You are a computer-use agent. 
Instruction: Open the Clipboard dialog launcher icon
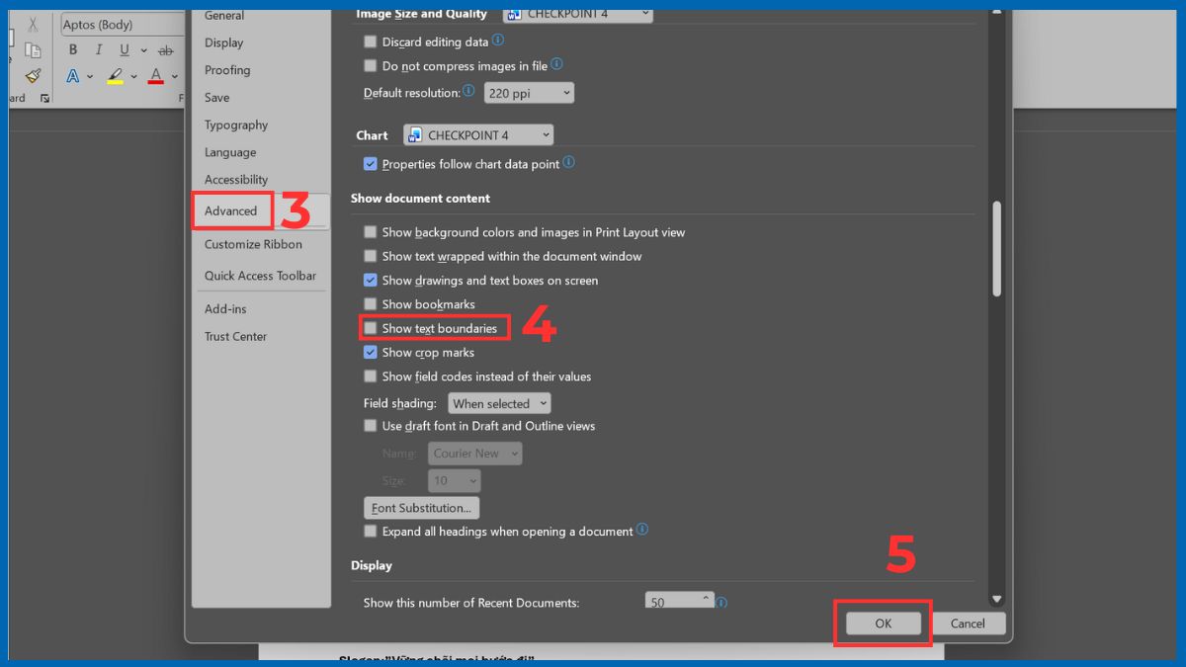(44, 99)
